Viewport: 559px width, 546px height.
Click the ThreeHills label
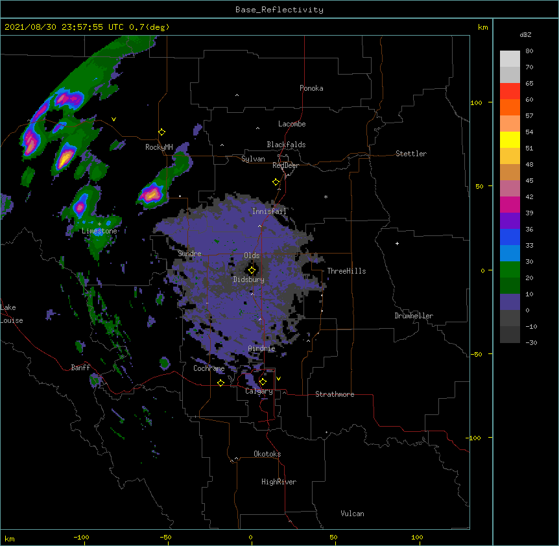(x=346, y=271)
